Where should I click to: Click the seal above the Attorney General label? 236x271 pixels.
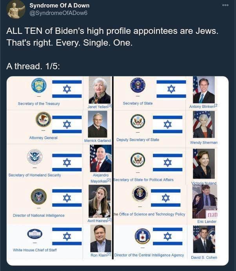tap(43, 119)
